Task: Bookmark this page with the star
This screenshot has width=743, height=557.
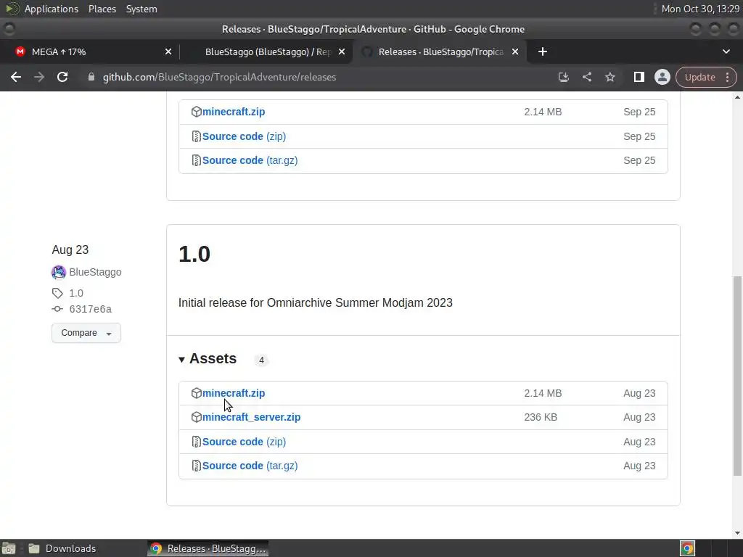Action: point(609,77)
